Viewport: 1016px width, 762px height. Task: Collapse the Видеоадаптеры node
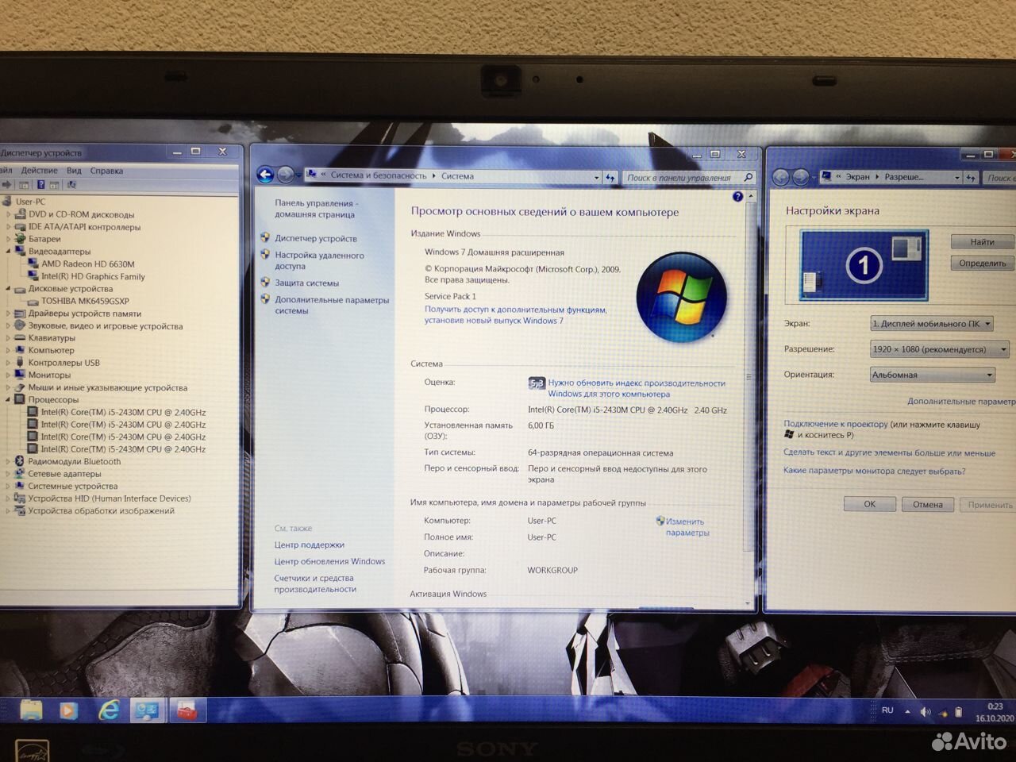pyautogui.click(x=9, y=252)
